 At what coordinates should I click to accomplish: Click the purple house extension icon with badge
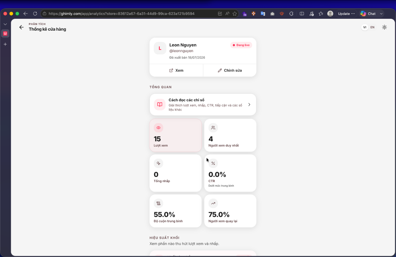pyautogui.click(x=245, y=14)
